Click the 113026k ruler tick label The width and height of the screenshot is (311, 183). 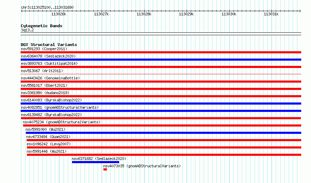[59, 14]
